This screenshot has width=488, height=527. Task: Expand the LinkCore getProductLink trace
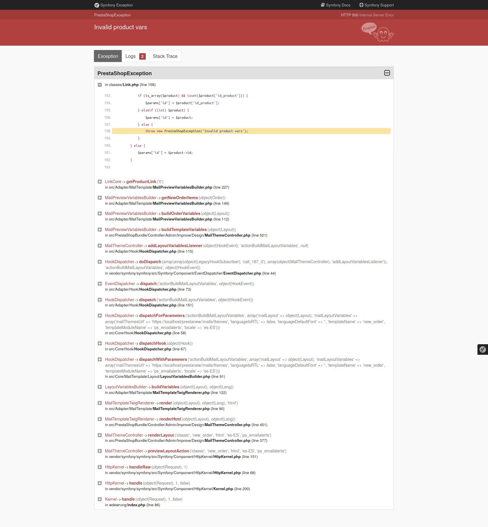100,182
